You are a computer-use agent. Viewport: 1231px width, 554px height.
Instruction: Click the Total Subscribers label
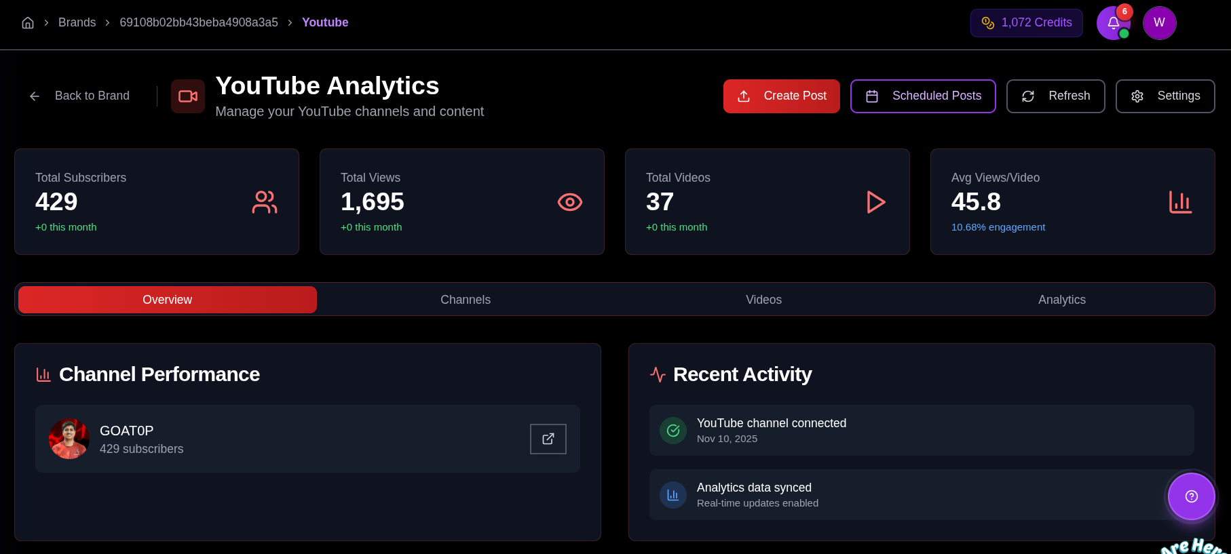(x=81, y=178)
